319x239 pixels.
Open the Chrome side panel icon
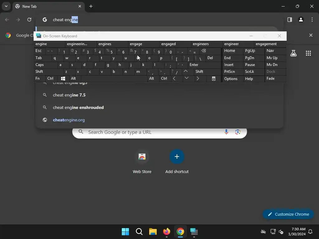(289, 20)
